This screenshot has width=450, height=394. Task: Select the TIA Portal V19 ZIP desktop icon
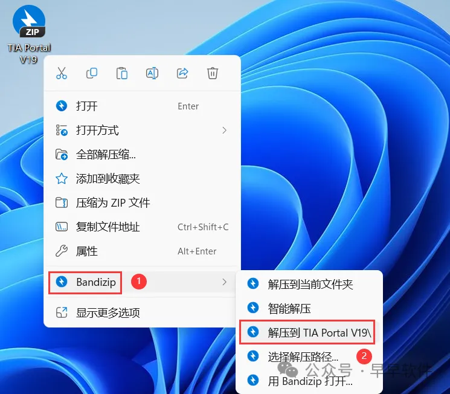[x=29, y=34]
